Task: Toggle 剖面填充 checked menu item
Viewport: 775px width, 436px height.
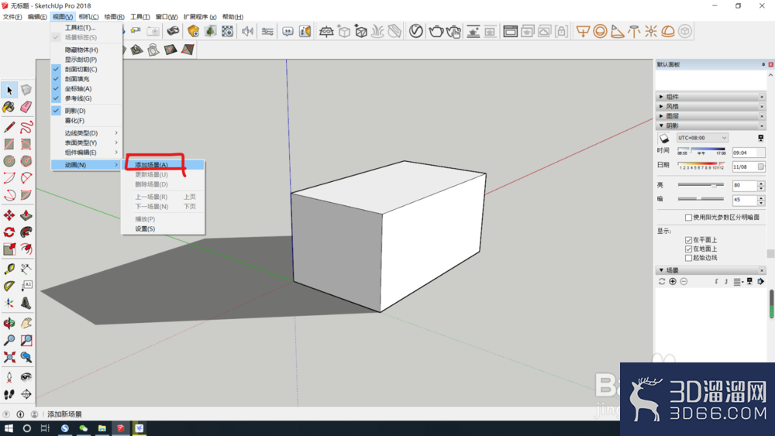Action: (x=87, y=79)
